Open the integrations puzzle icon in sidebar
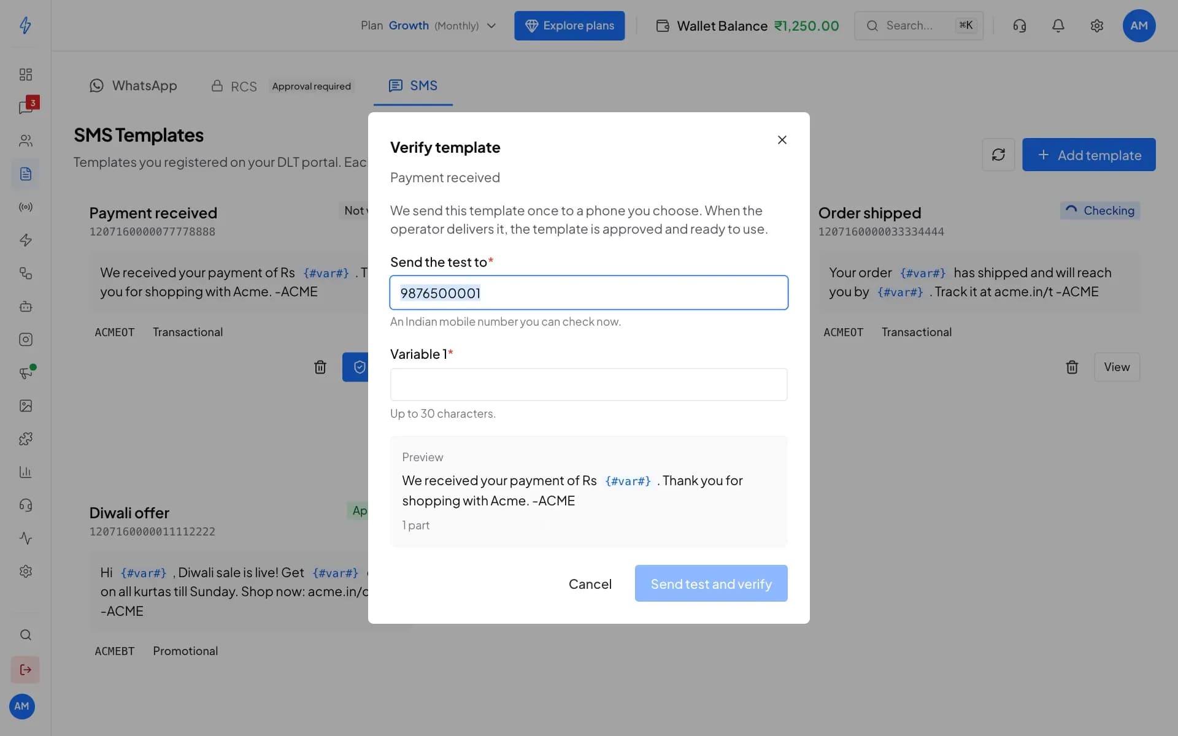Screen dimensions: 1178x736 (x=25, y=439)
